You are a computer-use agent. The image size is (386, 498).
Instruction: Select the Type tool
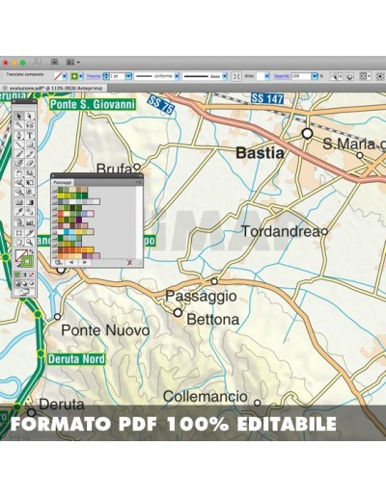(x=29, y=135)
